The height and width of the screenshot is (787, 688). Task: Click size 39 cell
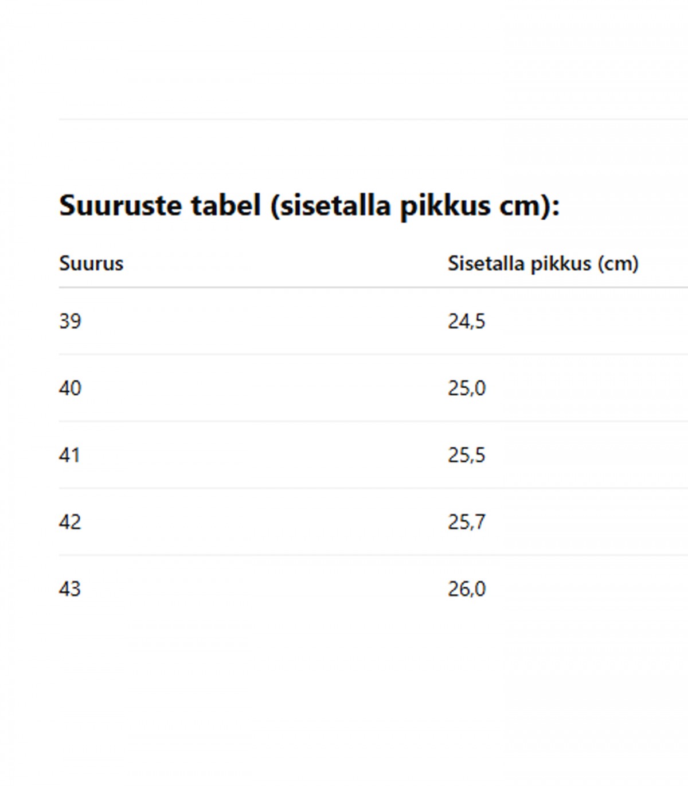point(70,321)
